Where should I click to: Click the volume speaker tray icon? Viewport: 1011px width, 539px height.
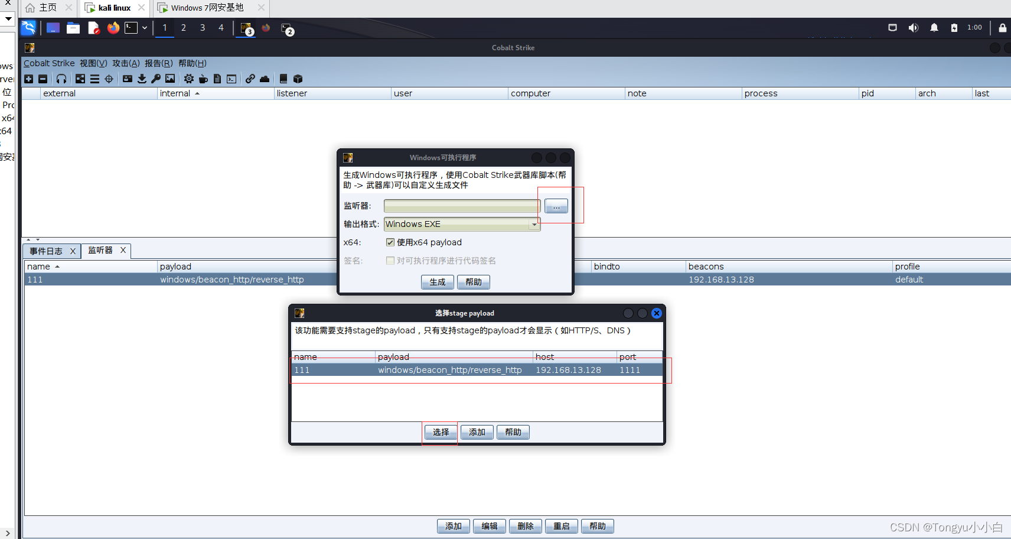click(x=914, y=28)
